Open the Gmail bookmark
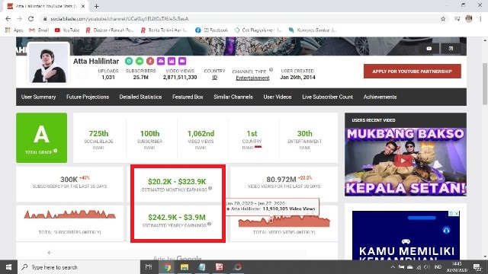Viewport: 488px width, 274px height. pyautogui.click(x=39, y=30)
